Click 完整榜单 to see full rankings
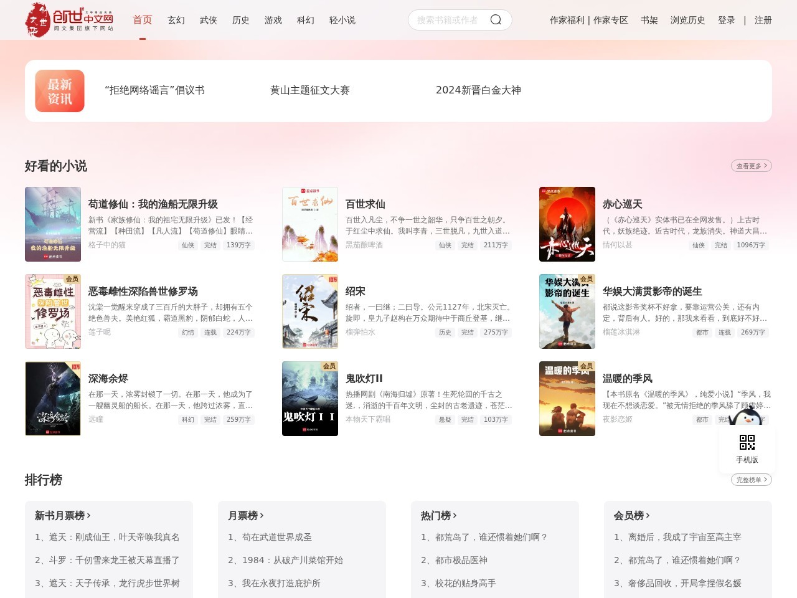The image size is (797, 598). [752, 480]
